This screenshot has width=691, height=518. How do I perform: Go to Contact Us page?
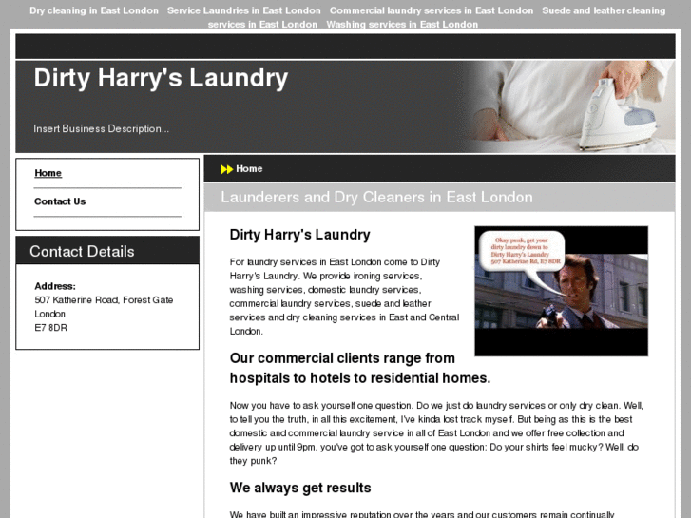click(60, 201)
